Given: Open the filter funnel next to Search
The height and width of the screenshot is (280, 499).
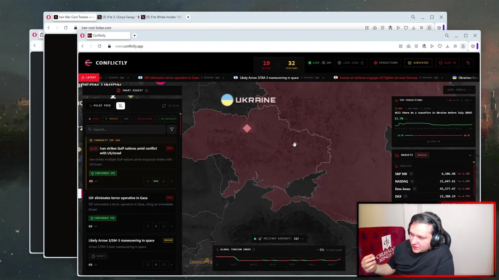Looking at the screenshot, I should point(172,129).
